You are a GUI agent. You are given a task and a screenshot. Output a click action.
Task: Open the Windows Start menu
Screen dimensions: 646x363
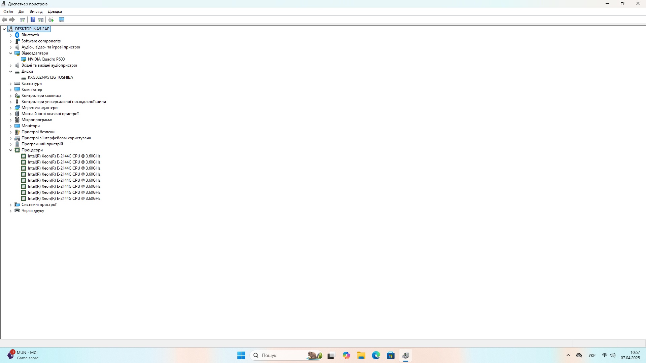tap(241, 355)
